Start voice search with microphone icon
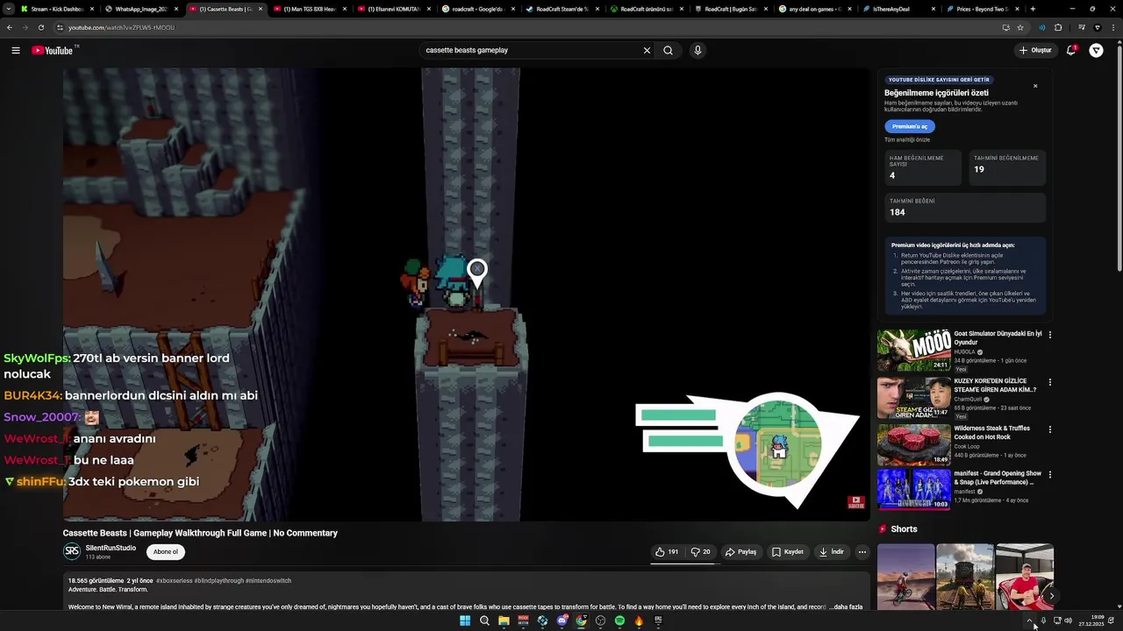The width and height of the screenshot is (1123, 631). click(x=697, y=50)
